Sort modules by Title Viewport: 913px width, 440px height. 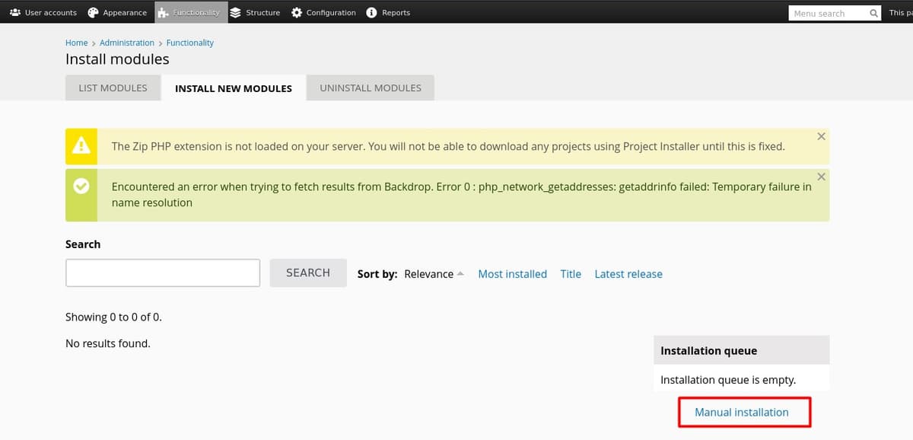coord(571,274)
